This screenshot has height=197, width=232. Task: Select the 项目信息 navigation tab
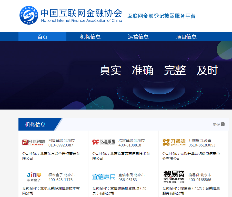[x=186, y=37]
